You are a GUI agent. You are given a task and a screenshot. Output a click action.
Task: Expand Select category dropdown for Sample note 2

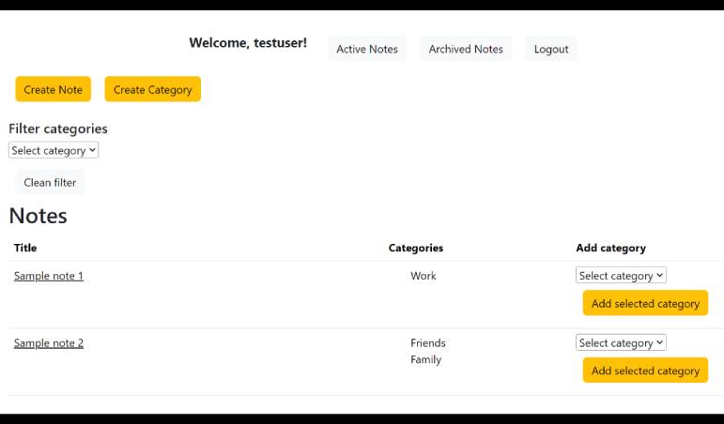621,342
